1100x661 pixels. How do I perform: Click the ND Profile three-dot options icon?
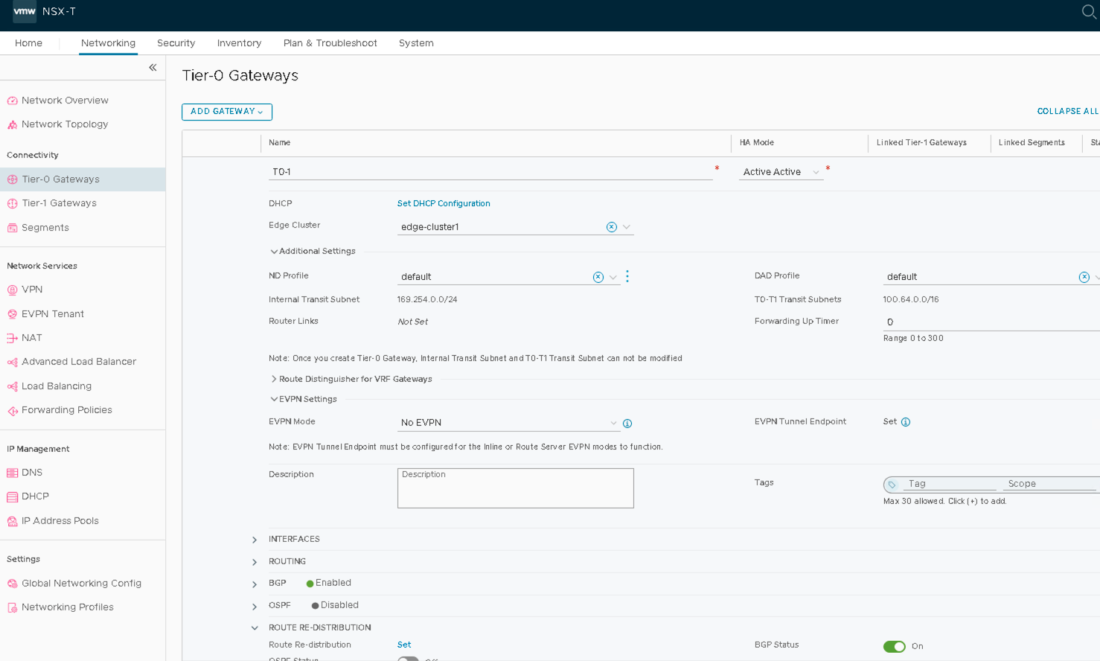point(627,277)
